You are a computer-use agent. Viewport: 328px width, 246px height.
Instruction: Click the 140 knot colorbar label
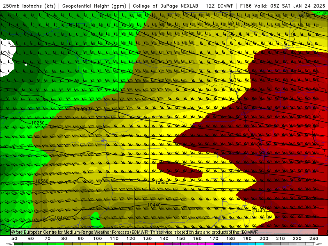pos(164,239)
